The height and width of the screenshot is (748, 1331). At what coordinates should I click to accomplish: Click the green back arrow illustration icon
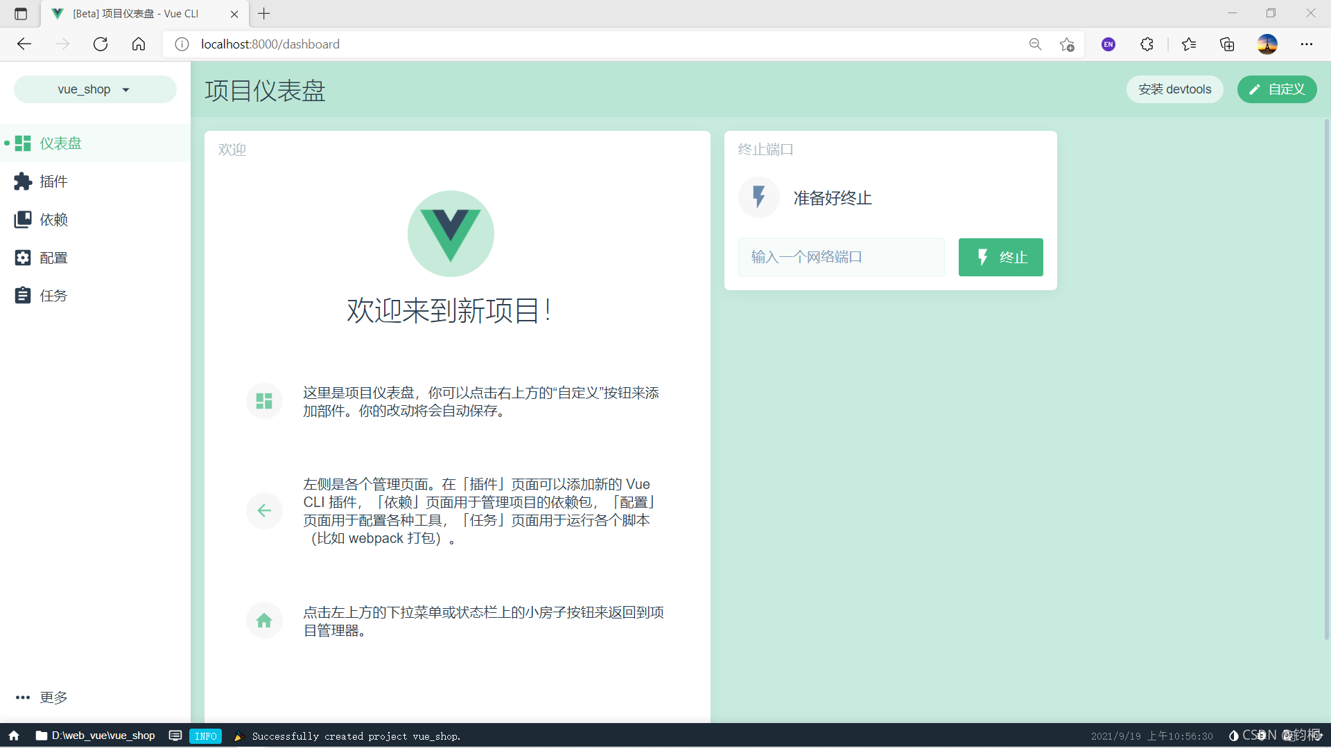click(x=264, y=510)
